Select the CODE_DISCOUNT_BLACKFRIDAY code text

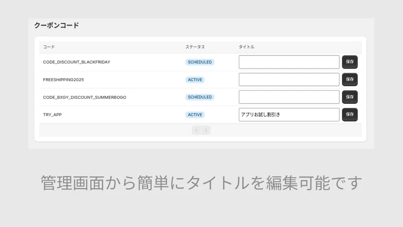click(x=77, y=62)
